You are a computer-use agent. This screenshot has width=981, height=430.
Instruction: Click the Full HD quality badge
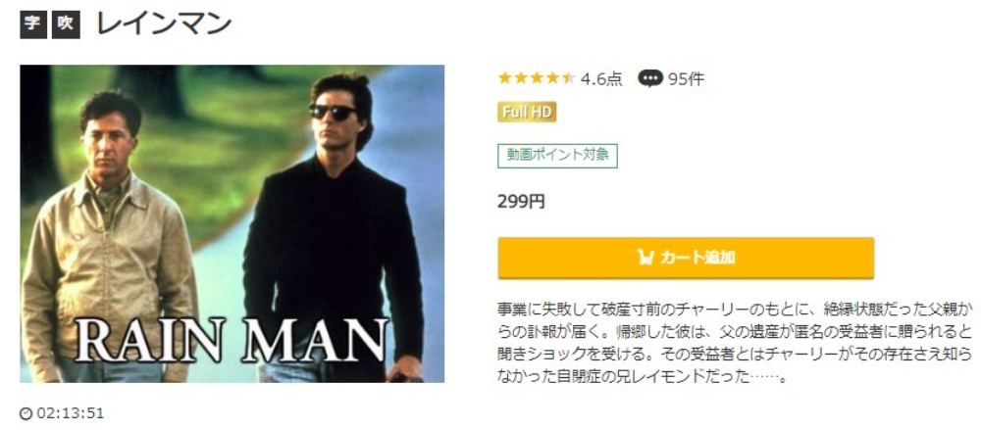point(527,113)
